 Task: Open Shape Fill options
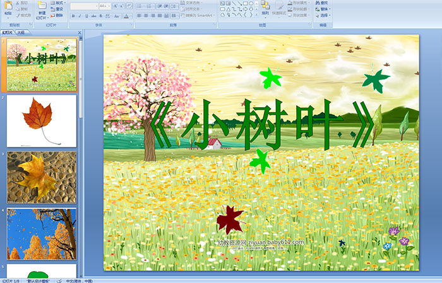[299, 3]
